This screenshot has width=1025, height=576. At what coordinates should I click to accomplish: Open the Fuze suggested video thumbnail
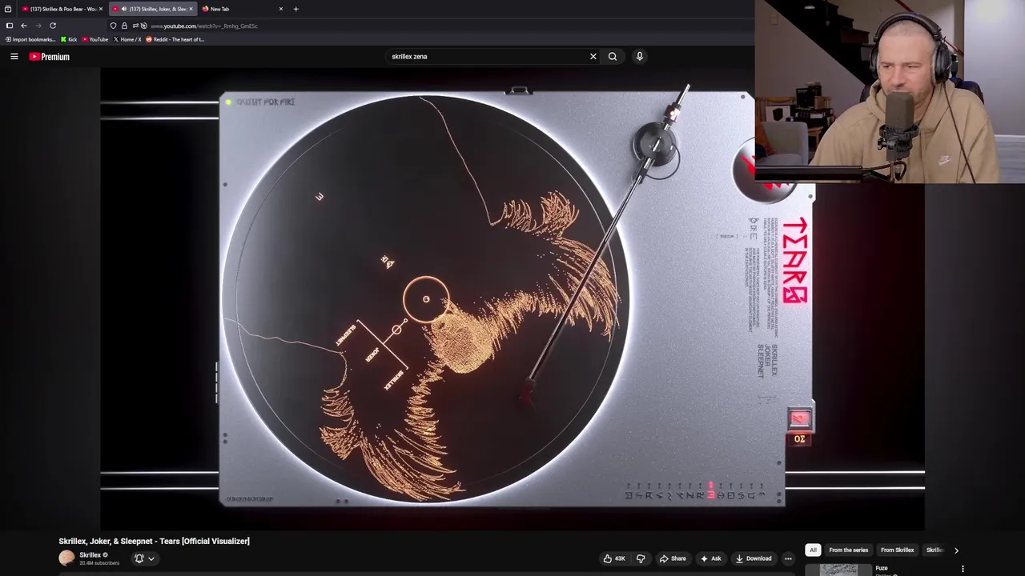coord(838,570)
